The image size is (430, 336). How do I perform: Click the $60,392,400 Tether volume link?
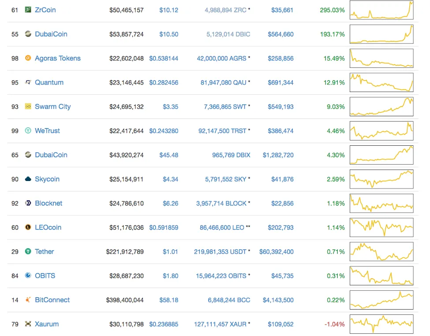point(277,251)
